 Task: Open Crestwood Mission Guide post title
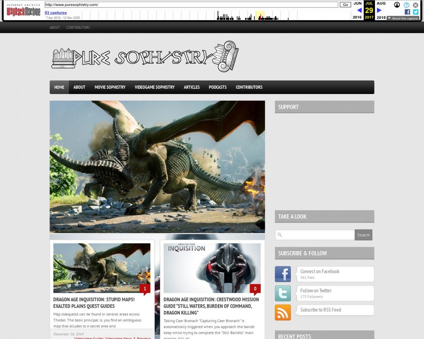[211, 306]
